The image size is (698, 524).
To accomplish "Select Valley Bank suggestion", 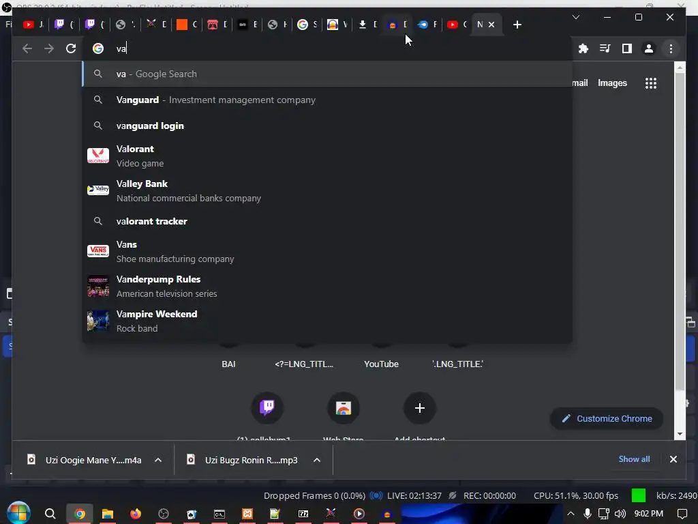I will (x=327, y=191).
